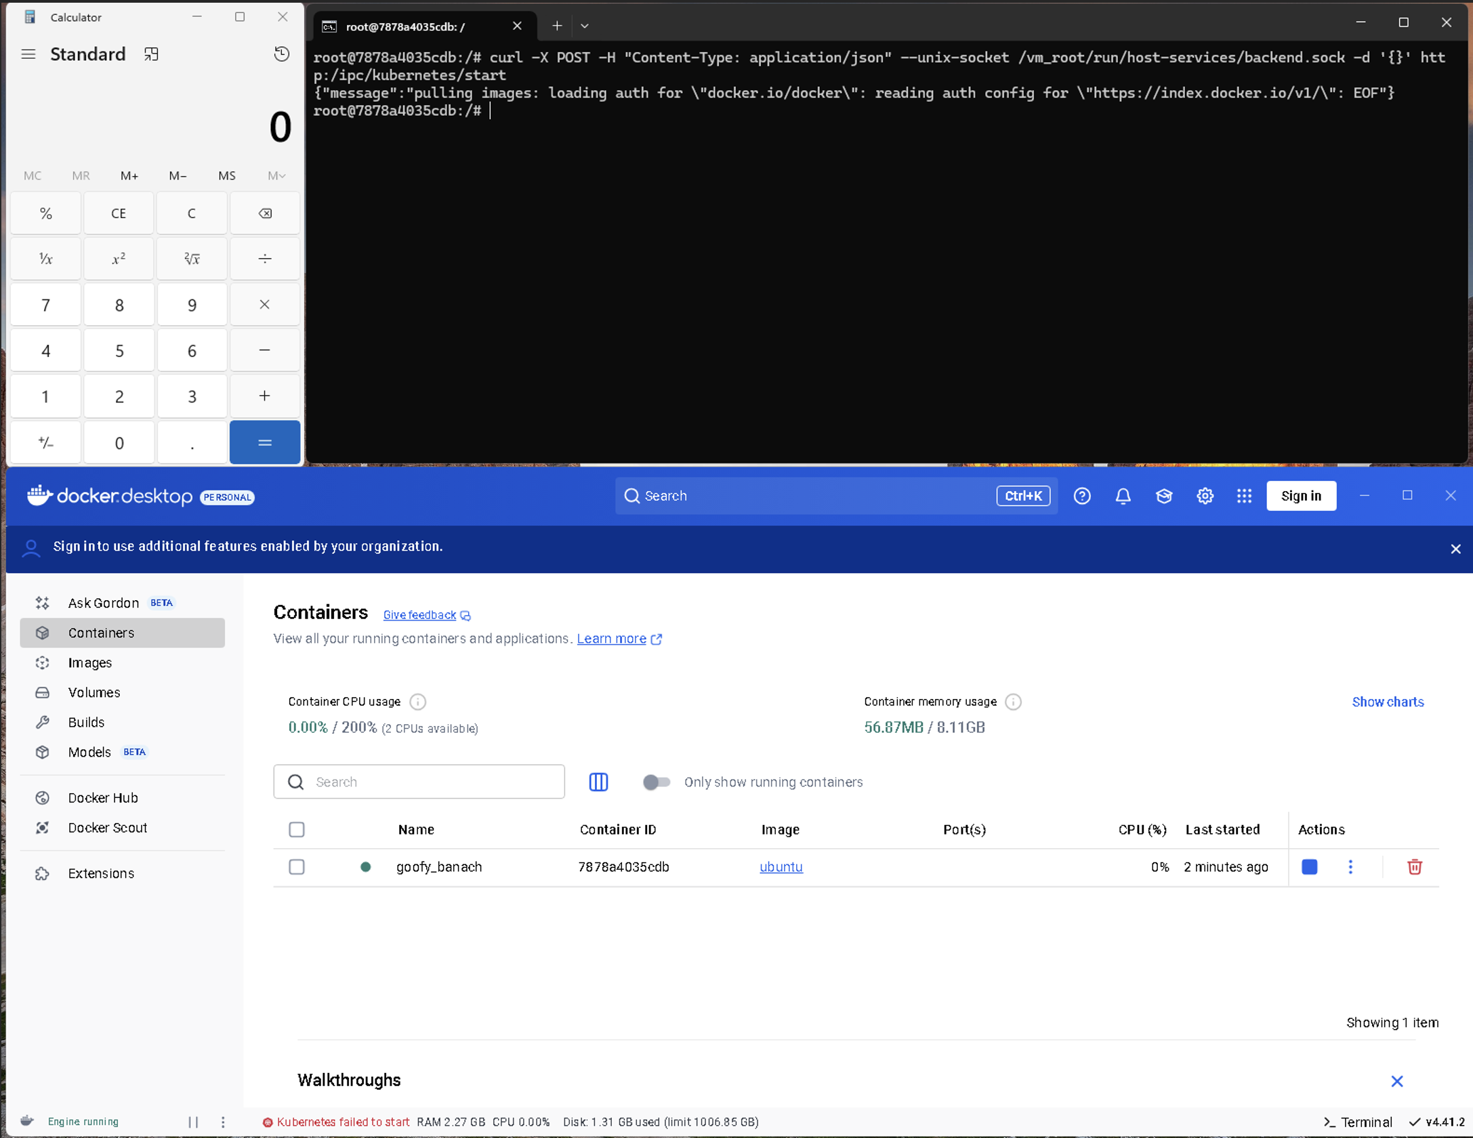Stop the goofy_banach container
The height and width of the screenshot is (1138, 1473).
[1309, 866]
